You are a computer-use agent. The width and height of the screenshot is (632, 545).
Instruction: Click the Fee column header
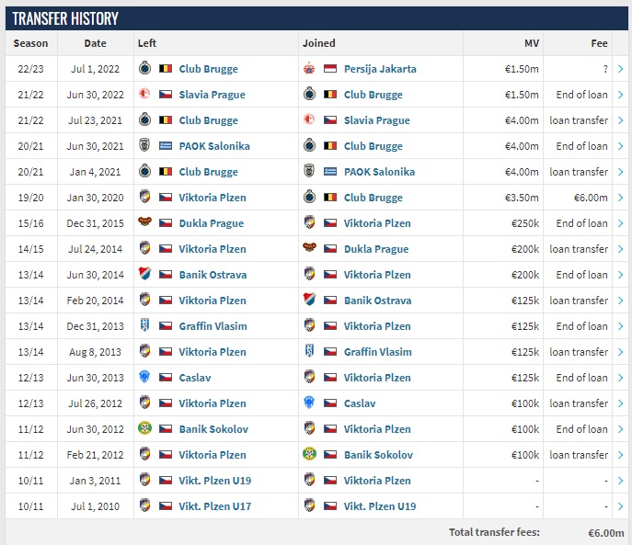pos(599,43)
